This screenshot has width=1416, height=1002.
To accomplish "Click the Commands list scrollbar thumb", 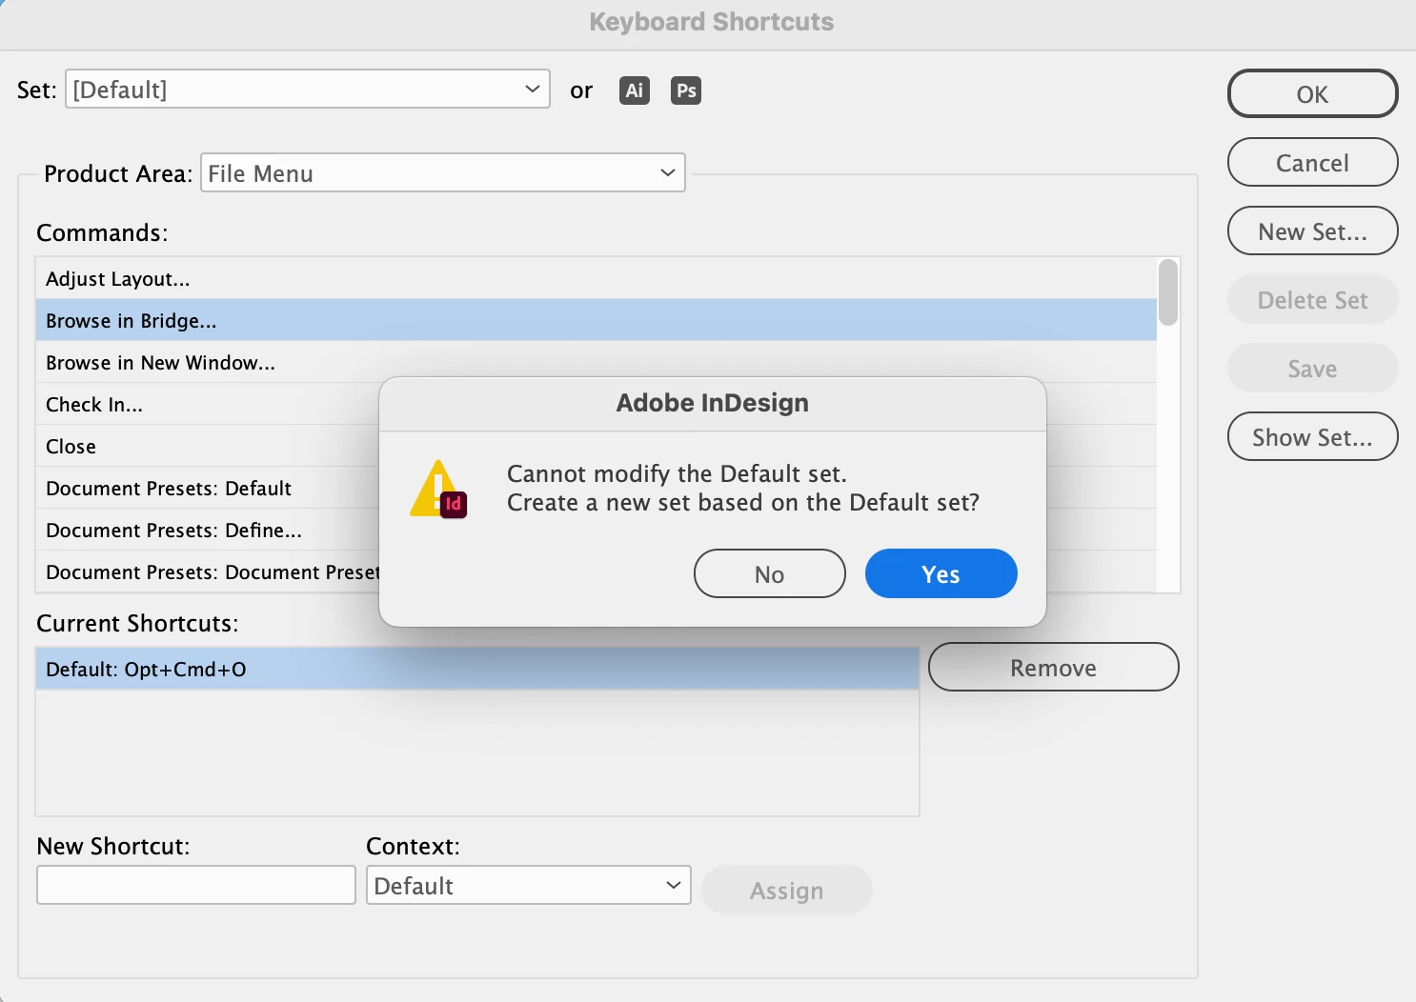I will tap(1168, 292).
